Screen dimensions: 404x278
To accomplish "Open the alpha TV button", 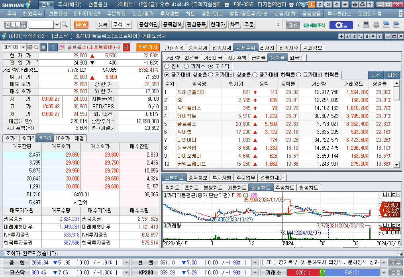I will 342,25.
